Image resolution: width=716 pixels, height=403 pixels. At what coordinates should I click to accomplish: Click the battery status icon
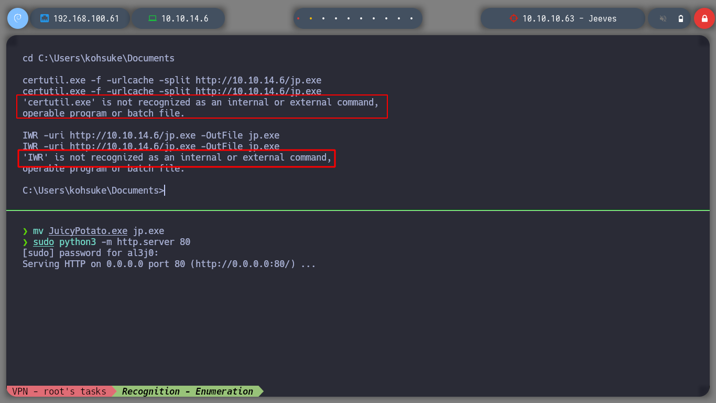pyautogui.click(x=681, y=18)
